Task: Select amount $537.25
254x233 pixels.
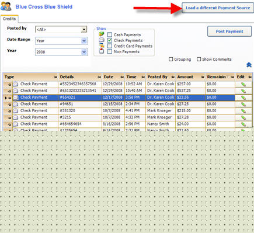Action: pyautogui.click(x=190, y=91)
